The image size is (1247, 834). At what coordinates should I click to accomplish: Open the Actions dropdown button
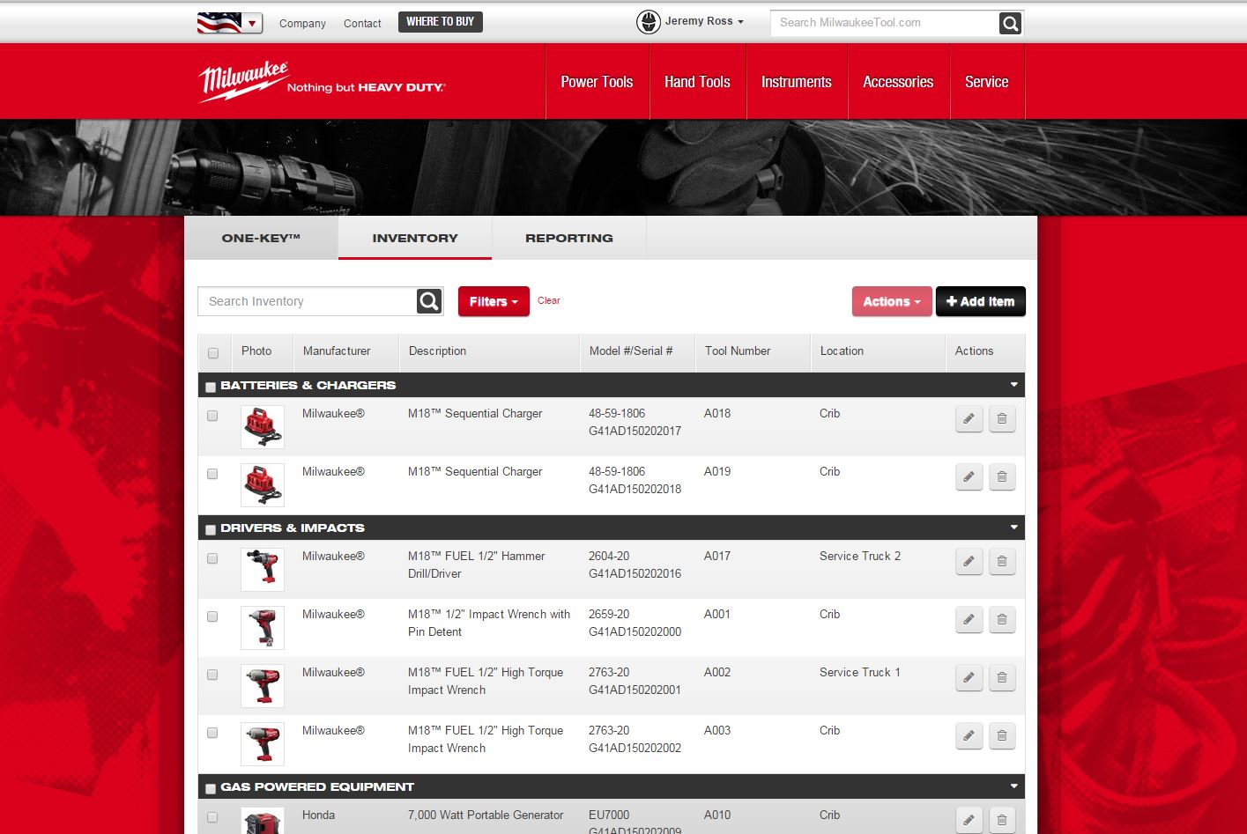coord(891,301)
